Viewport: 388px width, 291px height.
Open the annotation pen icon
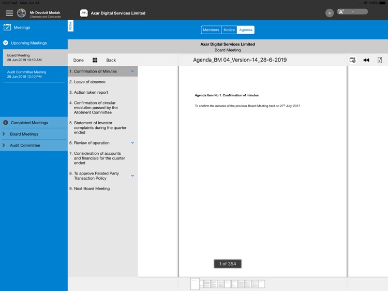(x=380, y=60)
